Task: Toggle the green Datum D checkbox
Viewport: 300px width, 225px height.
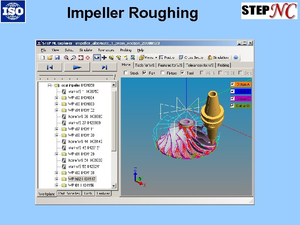Action: click(232, 105)
